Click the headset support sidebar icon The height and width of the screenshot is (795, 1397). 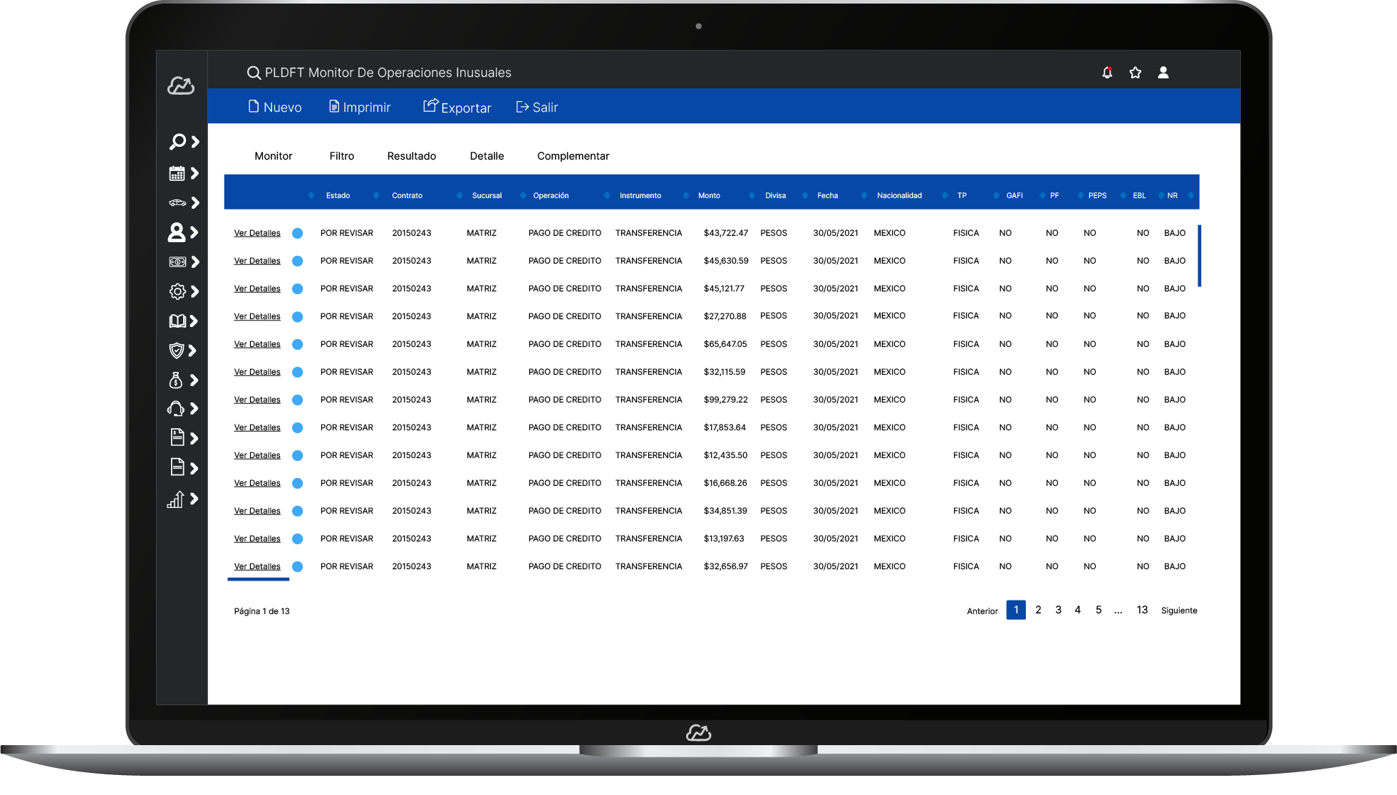point(175,409)
